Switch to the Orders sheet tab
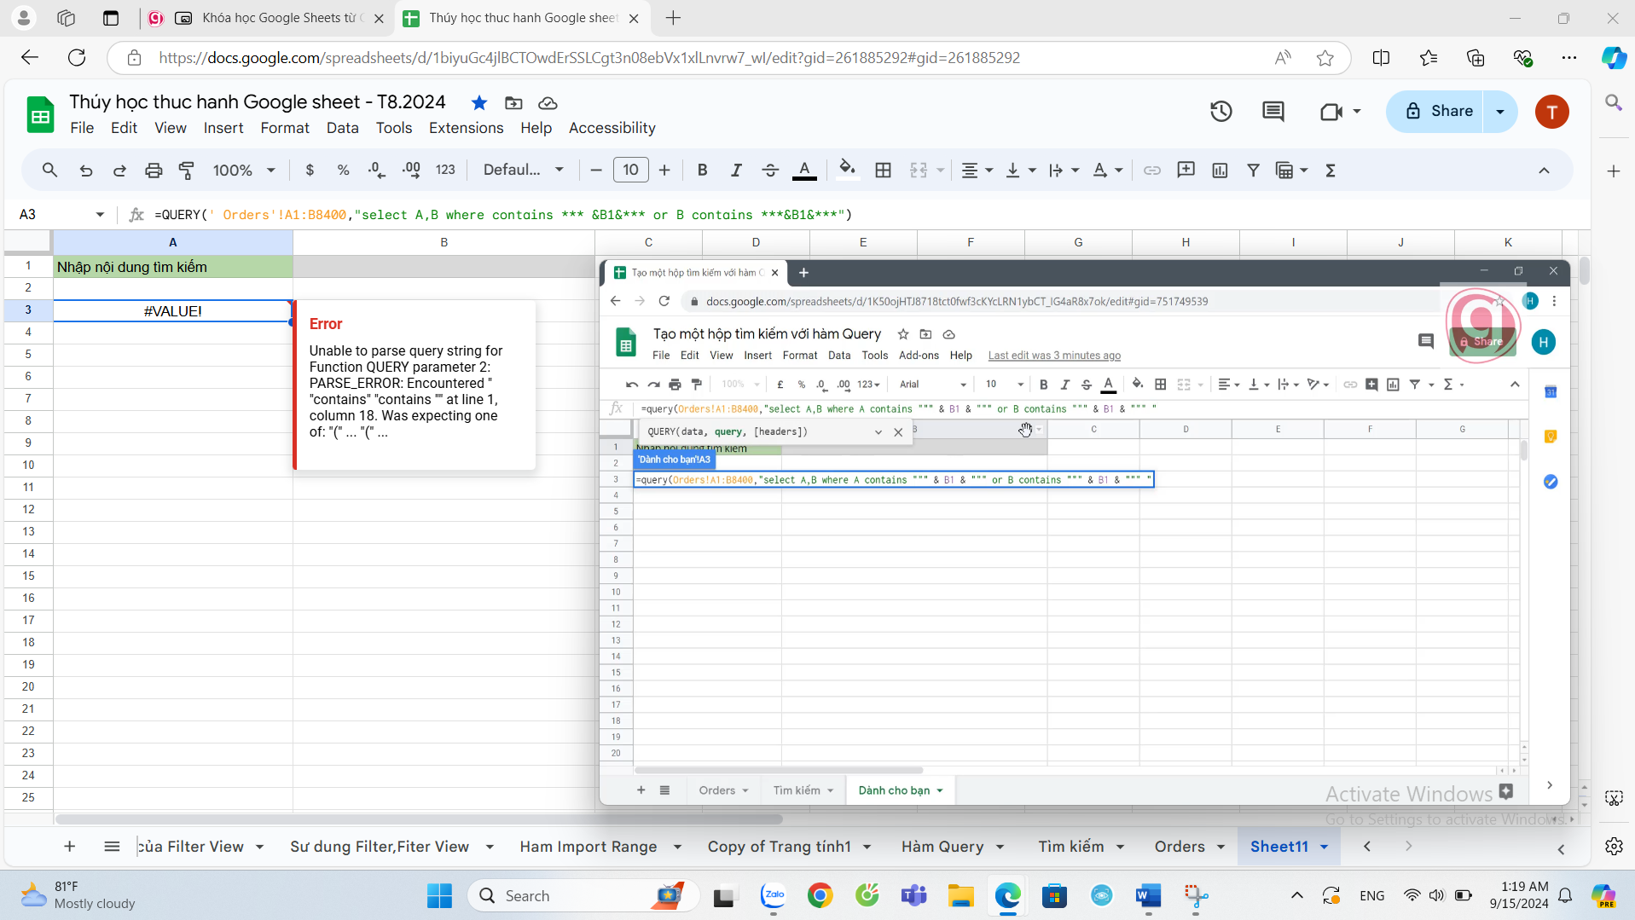Viewport: 1635px width, 920px height. click(1179, 847)
